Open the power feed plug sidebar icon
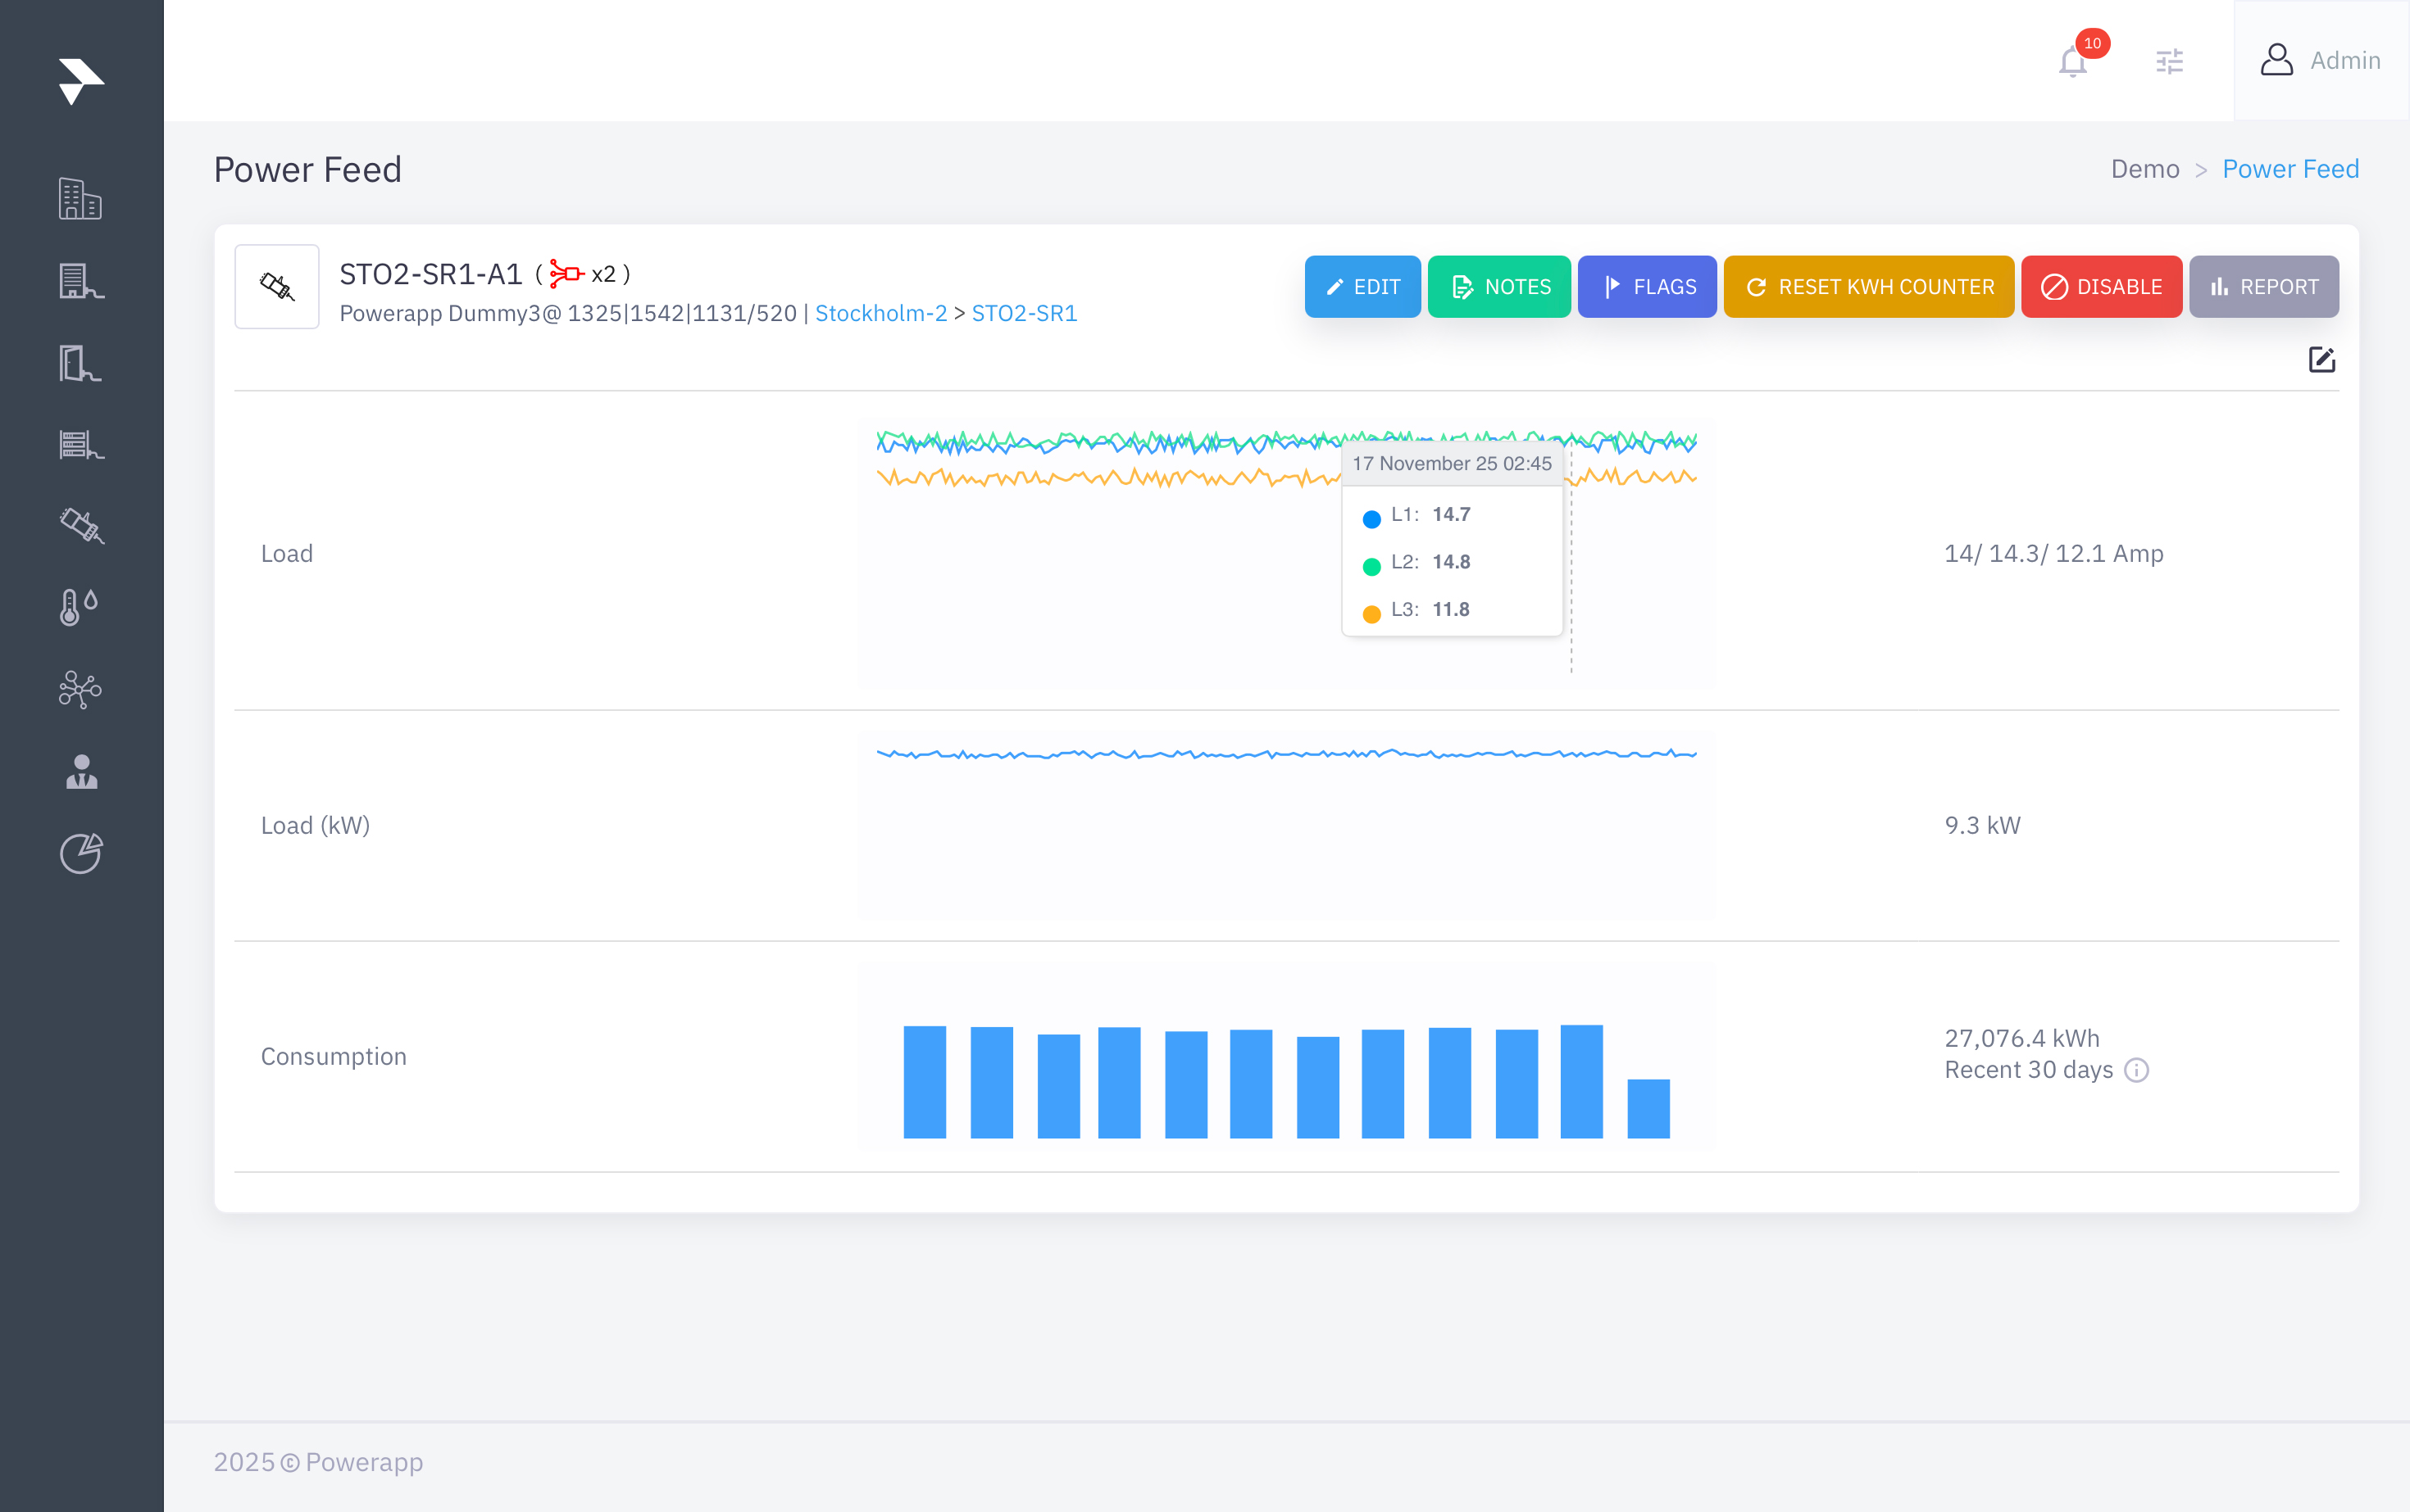Image resolution: width=2410 pixels, height=1512 pixels. pyautogui.click(x=81, y=525)
